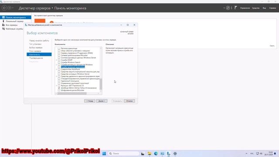Check the Реплика хранилища checkbox
Viewport: 279px width, 157px height.
point(59,48)
